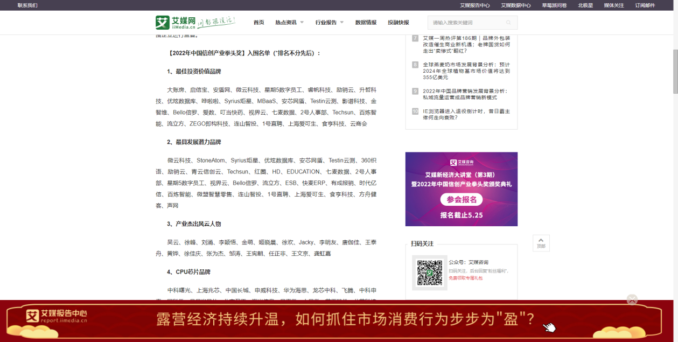The image size is (678, 342).
Task: Open the 草莓派问卷 top bar link
Action: (x=554, y=5)
